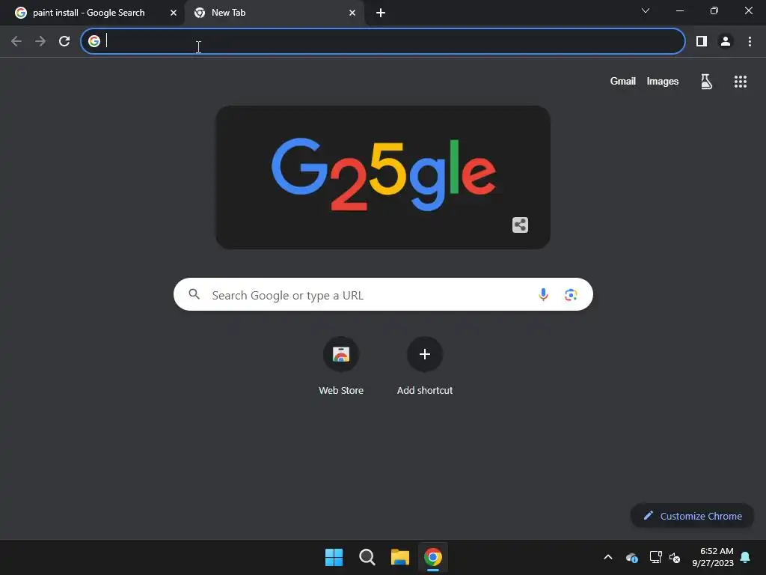Click Customize Chrome button

tap(692, 516)
